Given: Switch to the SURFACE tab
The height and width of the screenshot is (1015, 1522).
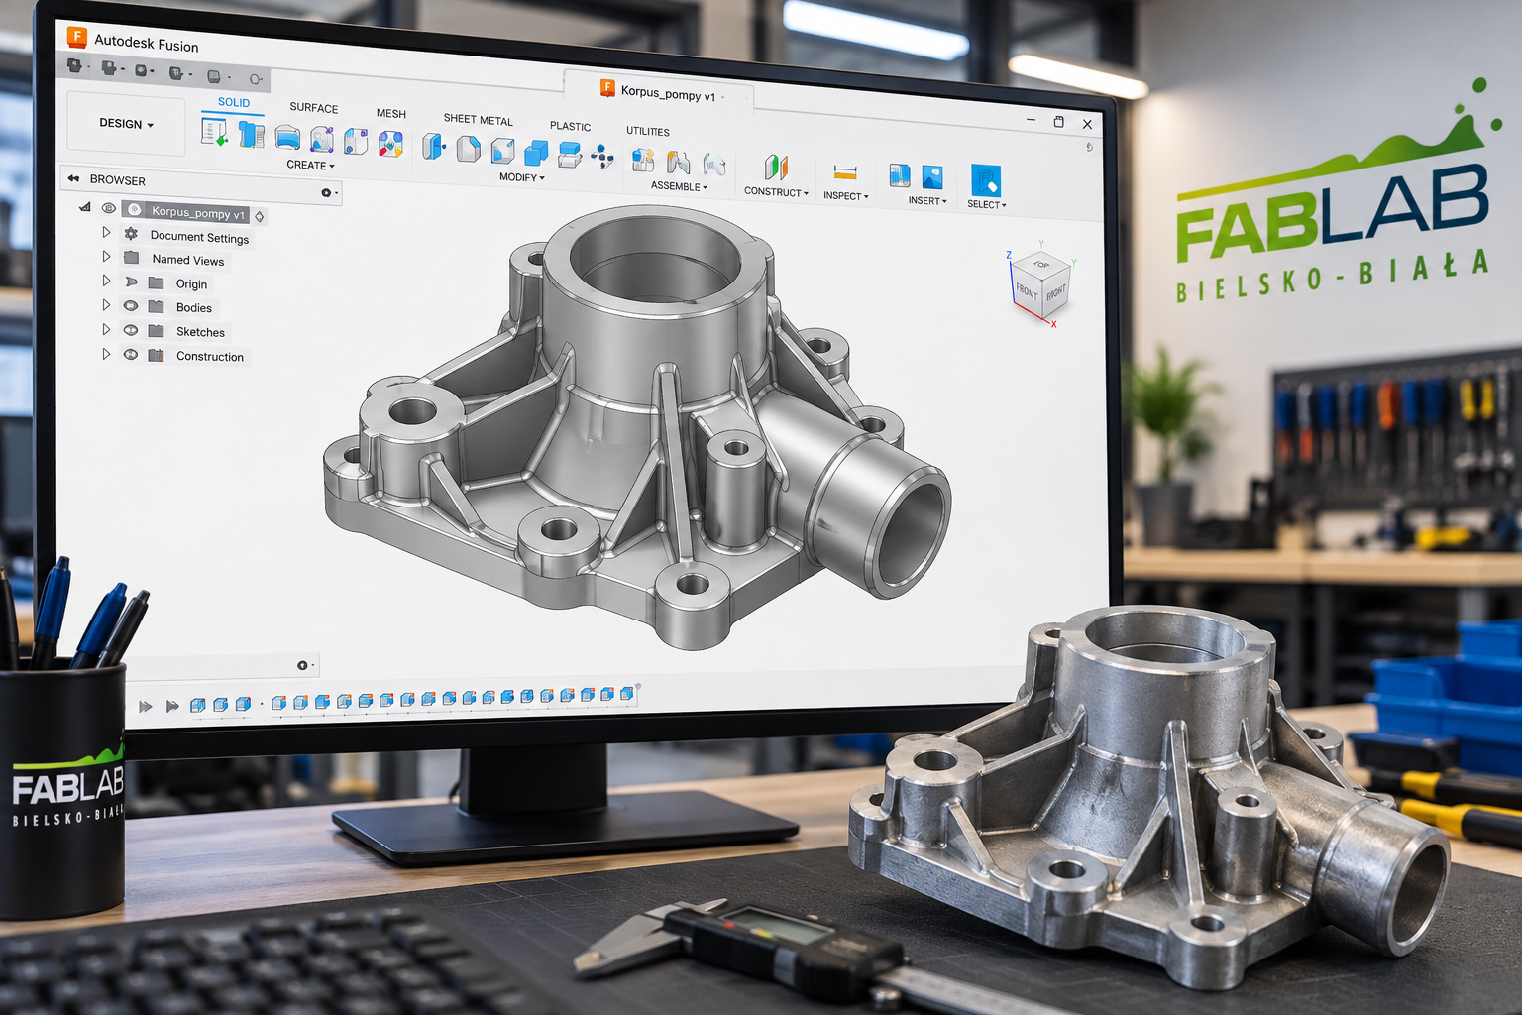Looking at the screenshot, I should pos(314,108).
